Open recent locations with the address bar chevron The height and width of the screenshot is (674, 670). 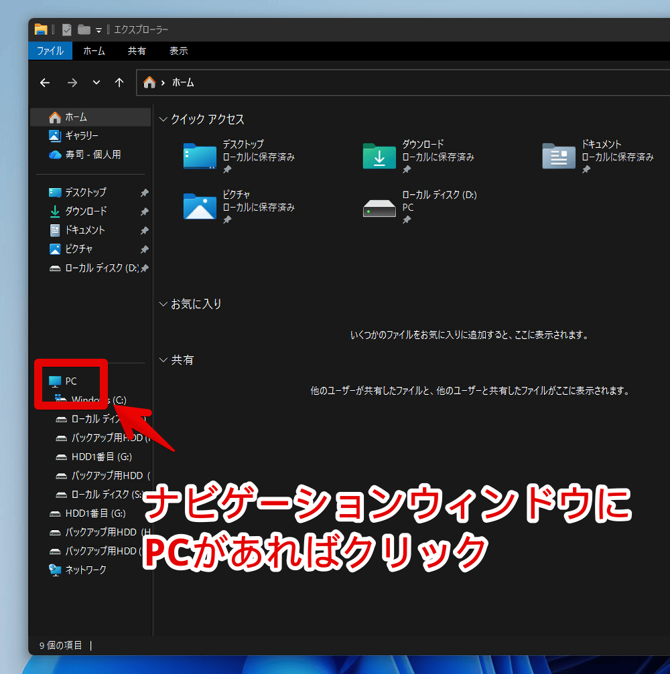click(95, 82)
